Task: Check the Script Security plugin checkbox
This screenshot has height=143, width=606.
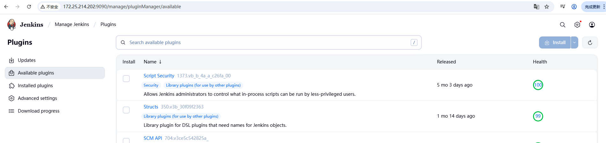Action: pyautogui.click(x=126, y=79)
